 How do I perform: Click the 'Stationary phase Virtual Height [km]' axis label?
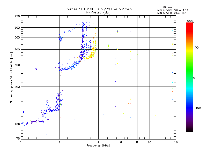coord(11,78)
